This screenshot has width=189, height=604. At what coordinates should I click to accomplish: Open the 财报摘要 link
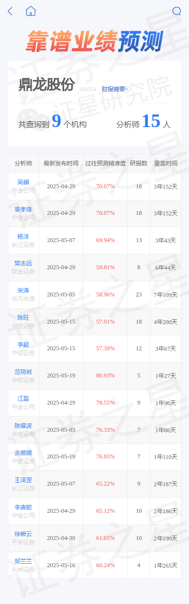113,89
